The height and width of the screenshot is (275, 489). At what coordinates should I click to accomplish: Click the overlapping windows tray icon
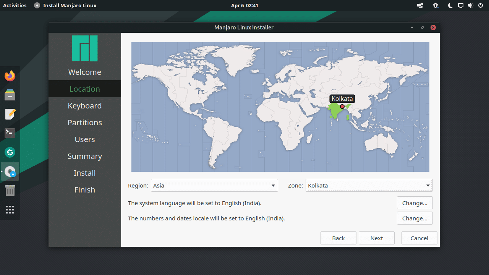point(420,5)
